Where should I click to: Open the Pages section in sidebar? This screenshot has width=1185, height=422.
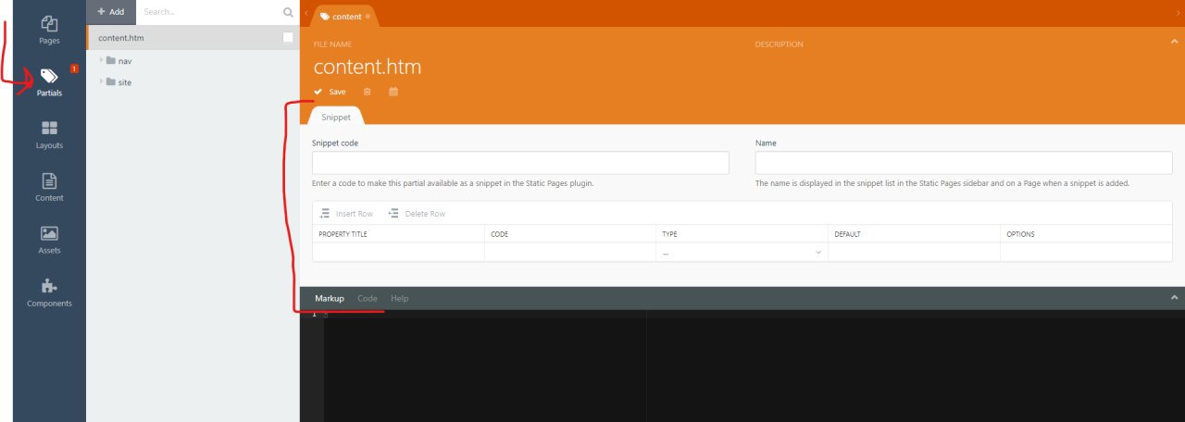tap(49, 29)
